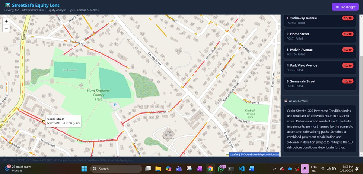Viewport: 363px width, 174px height.
Task: Click the Cedar Street analysis paragraph
Action: click(x=320, y=129)
